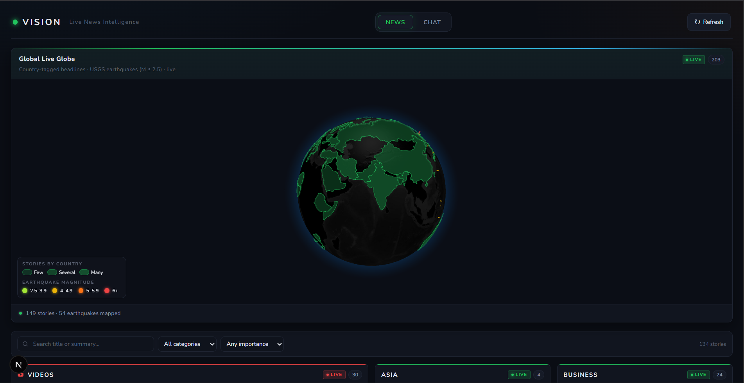The width and height of the screenshot is (744, 383).
Task: Click the red LIVE badge on VIDEOS panel
Action: (334, 374)
